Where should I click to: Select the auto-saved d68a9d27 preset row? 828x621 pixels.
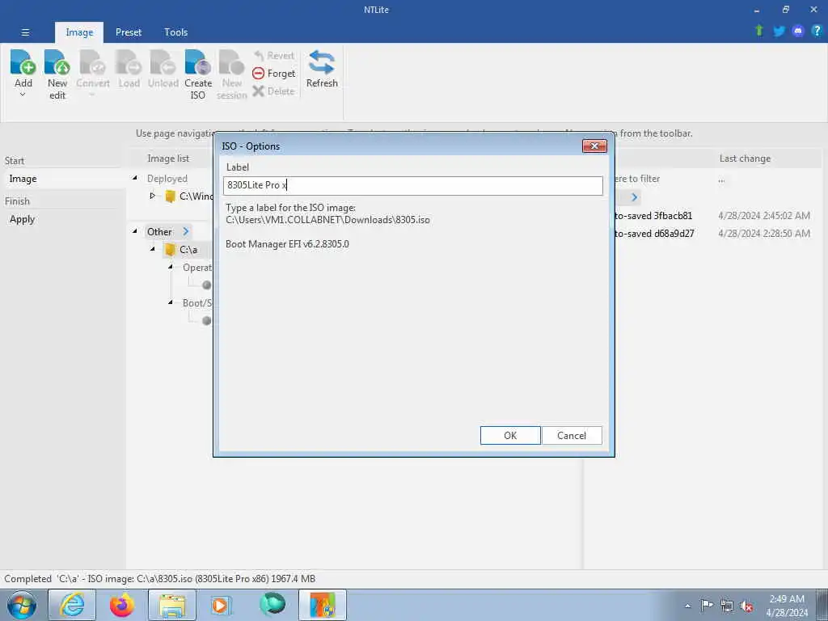[x=653, y=234]
